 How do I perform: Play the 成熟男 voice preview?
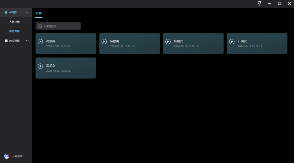click(x=104, y=42)
